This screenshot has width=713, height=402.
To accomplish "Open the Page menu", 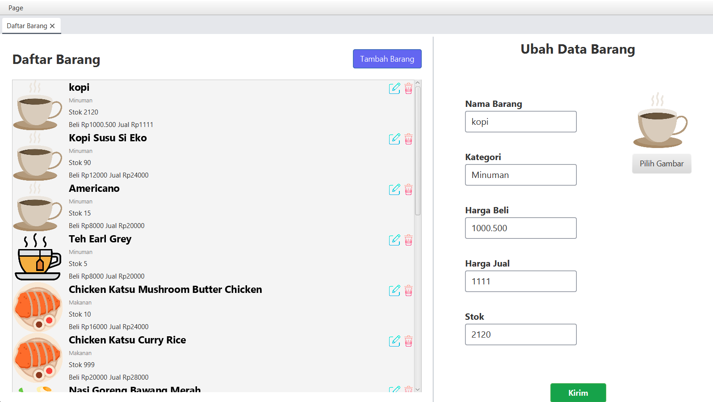I will [16, 8].
